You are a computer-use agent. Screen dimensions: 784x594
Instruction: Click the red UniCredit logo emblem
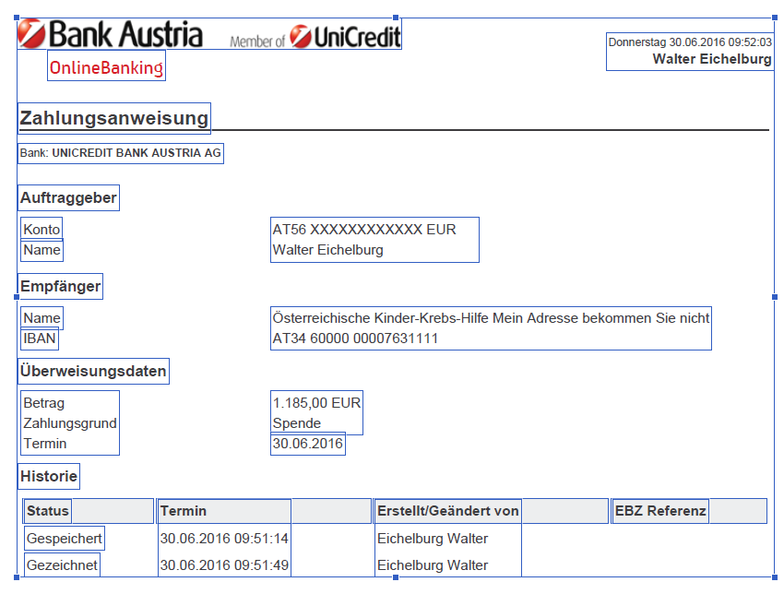(301, 37)
